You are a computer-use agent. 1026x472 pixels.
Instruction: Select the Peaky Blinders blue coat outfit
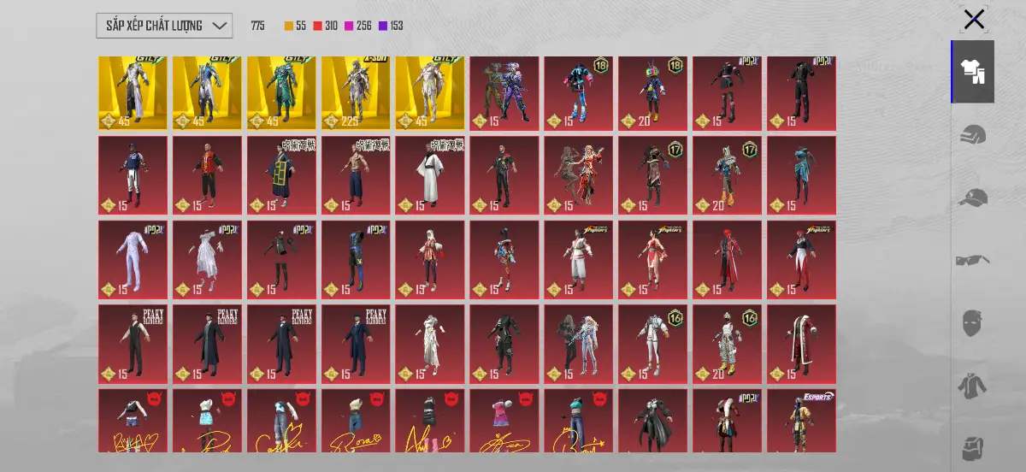[356, 344]
